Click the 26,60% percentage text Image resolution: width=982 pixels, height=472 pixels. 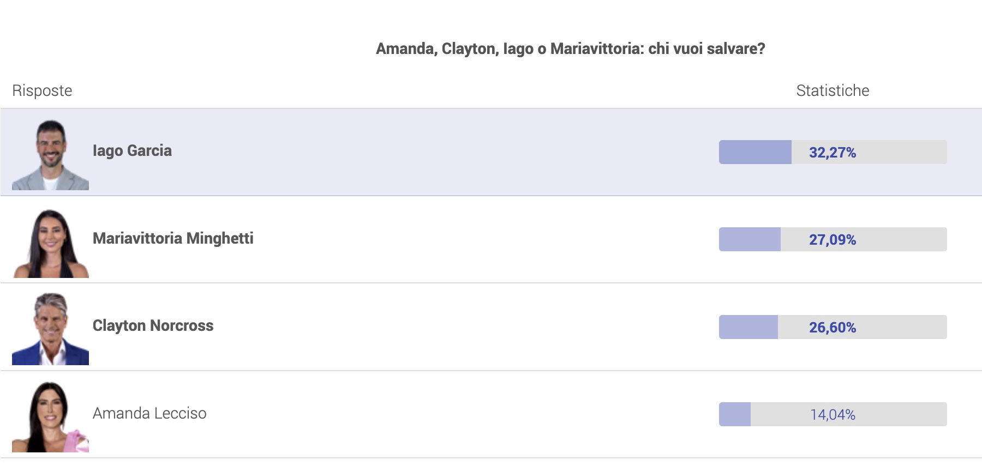(833, 328)
